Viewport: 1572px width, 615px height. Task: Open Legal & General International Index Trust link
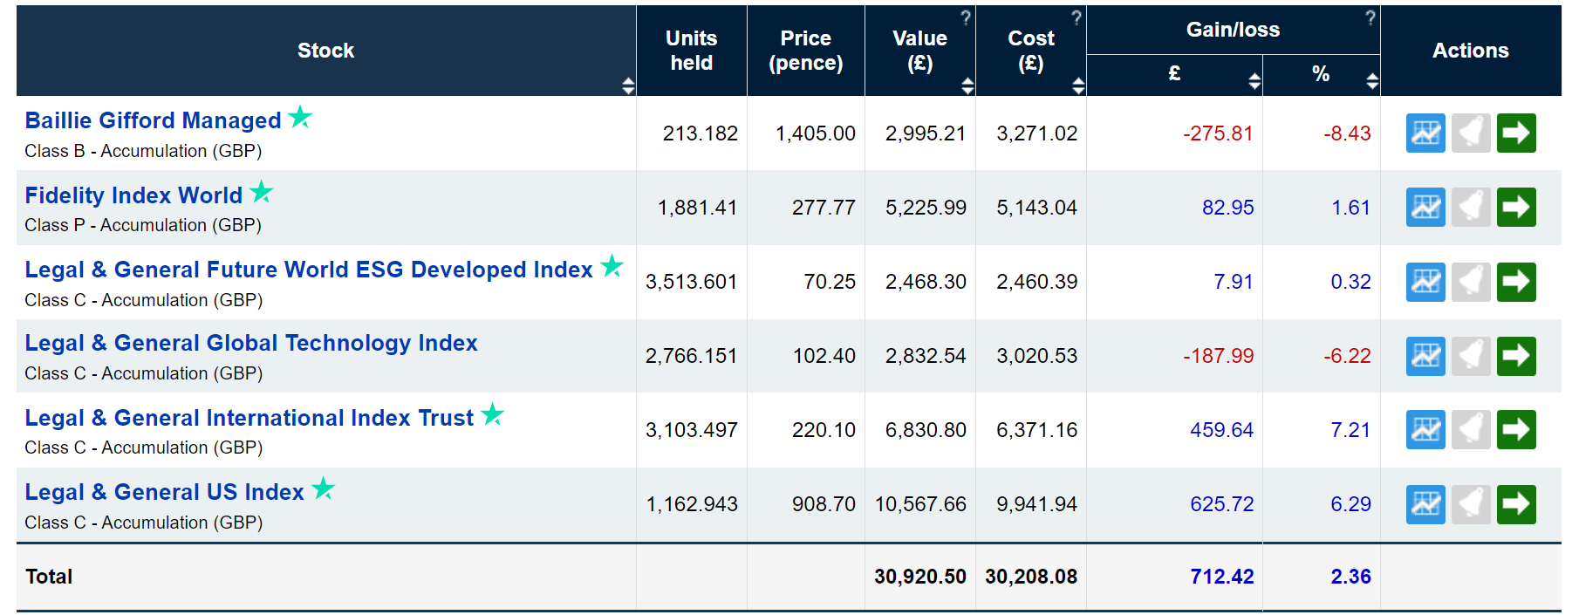point(249,418)
